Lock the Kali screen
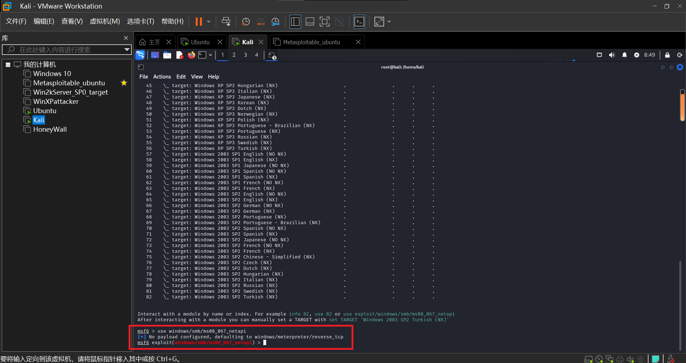 tap(667, 55)
